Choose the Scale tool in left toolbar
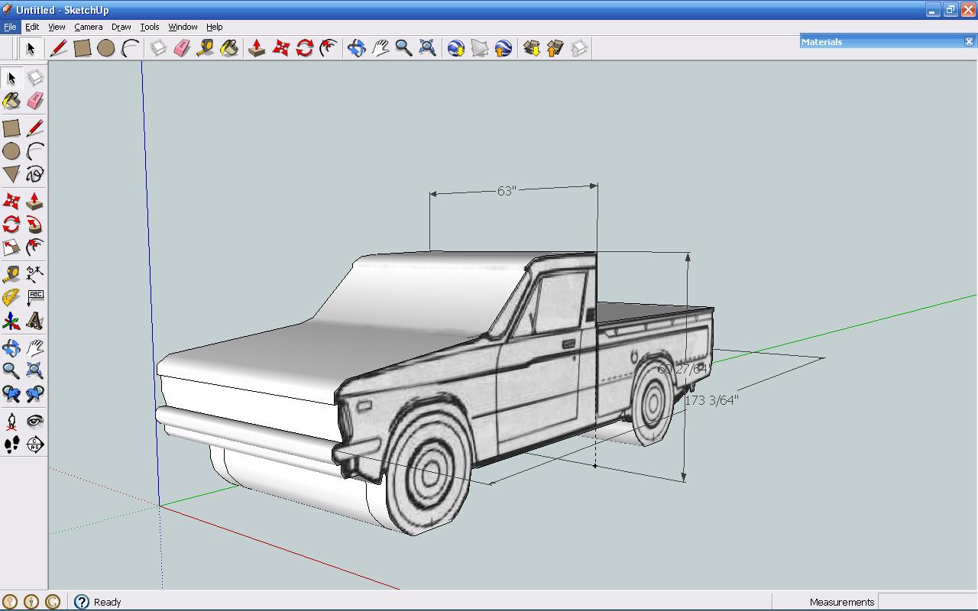Screen dimensions: 978x611 coord(11,247)
